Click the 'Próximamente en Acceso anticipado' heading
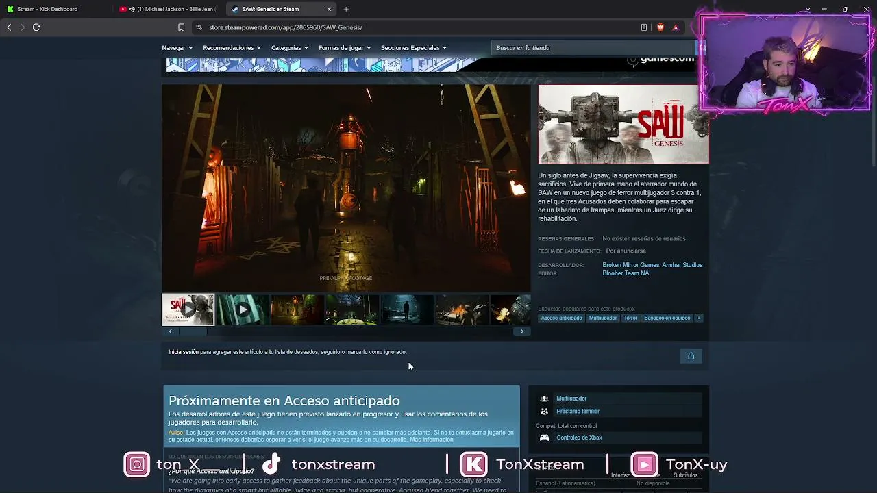This screenshot has width=877, height=493. (x=284, y=401)
